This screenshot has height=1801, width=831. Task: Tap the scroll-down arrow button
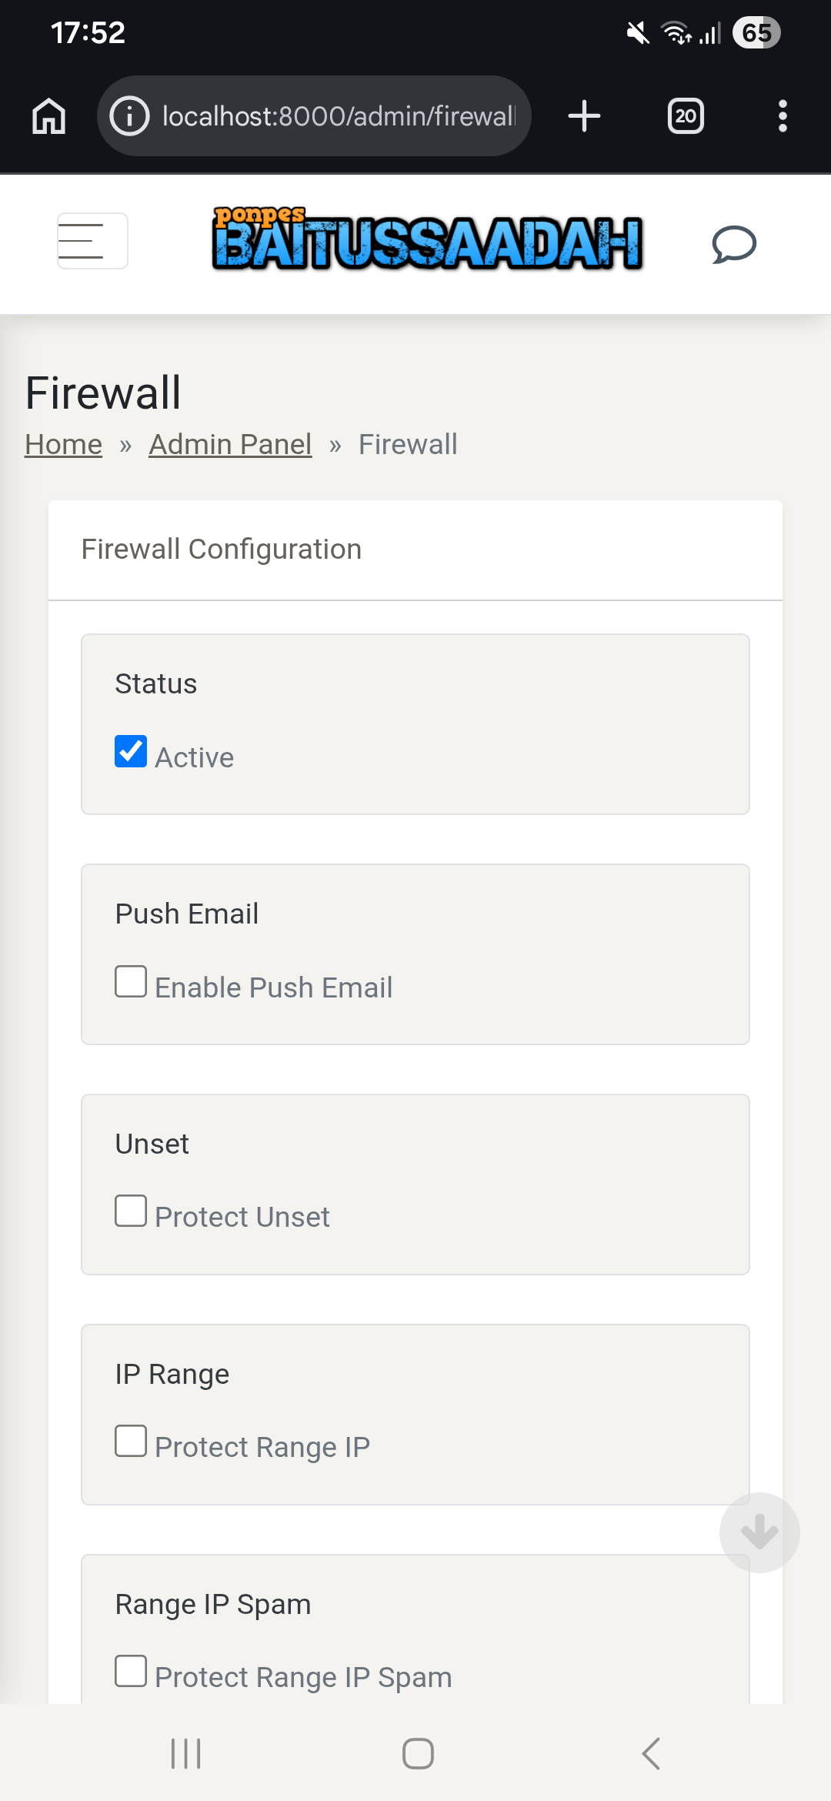[x=759, y=1532]
